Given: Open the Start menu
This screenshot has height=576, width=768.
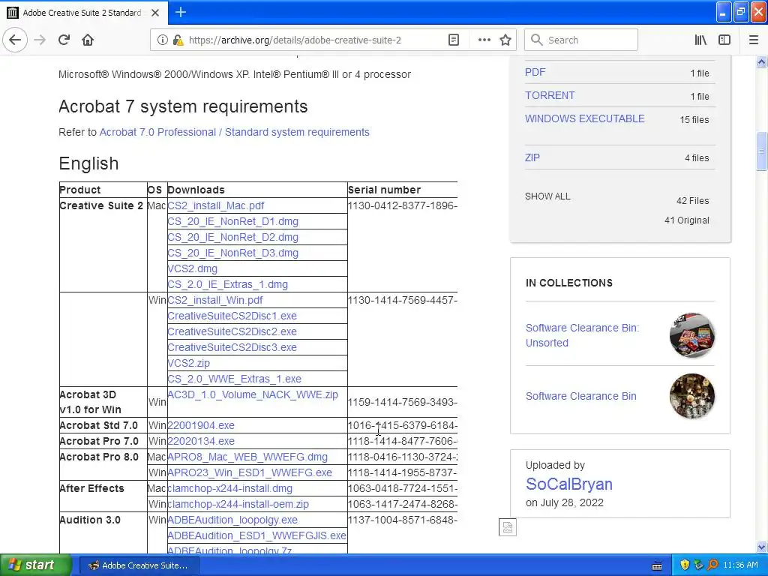Looking at the screenshot, I should click(x=35, y=565).
